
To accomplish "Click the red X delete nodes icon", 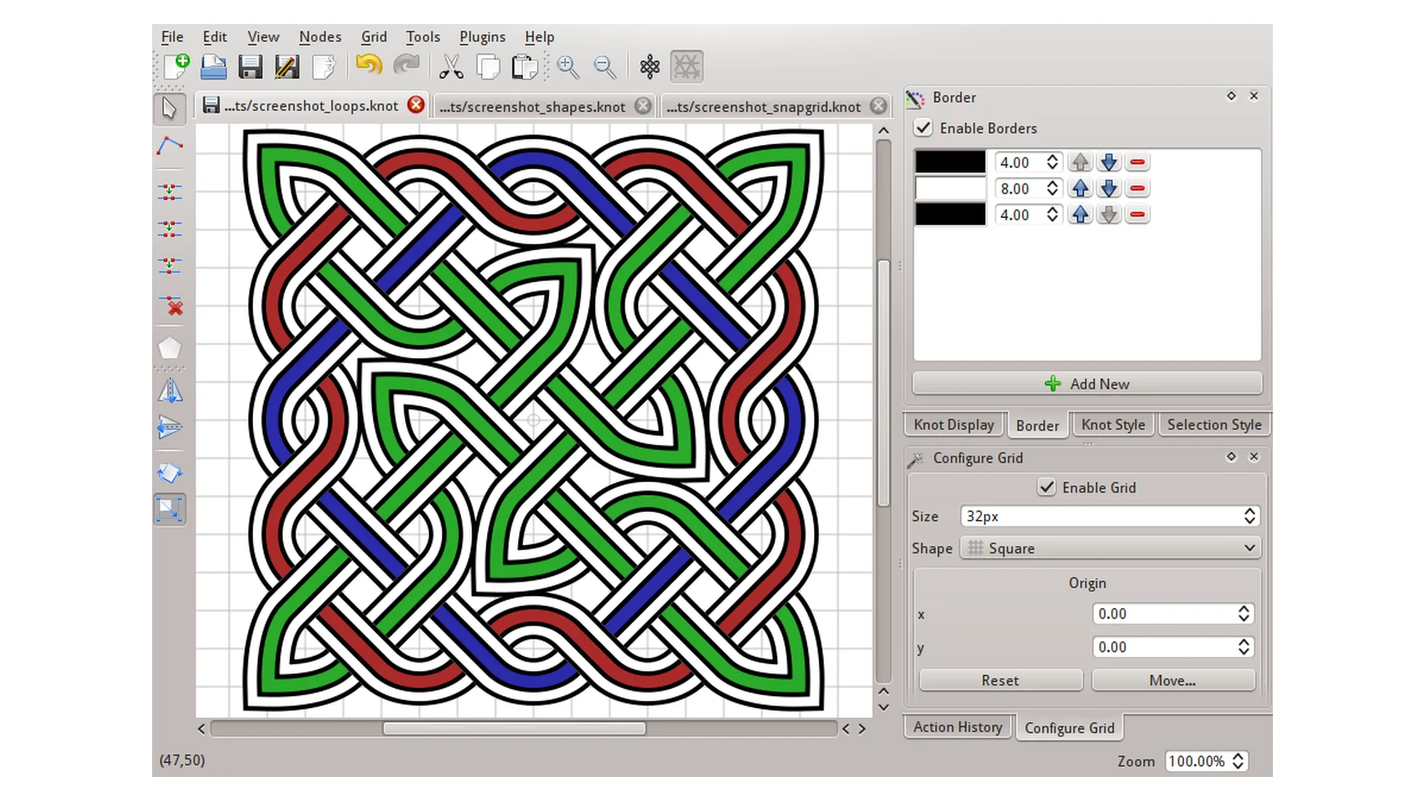I will point(170,306).
